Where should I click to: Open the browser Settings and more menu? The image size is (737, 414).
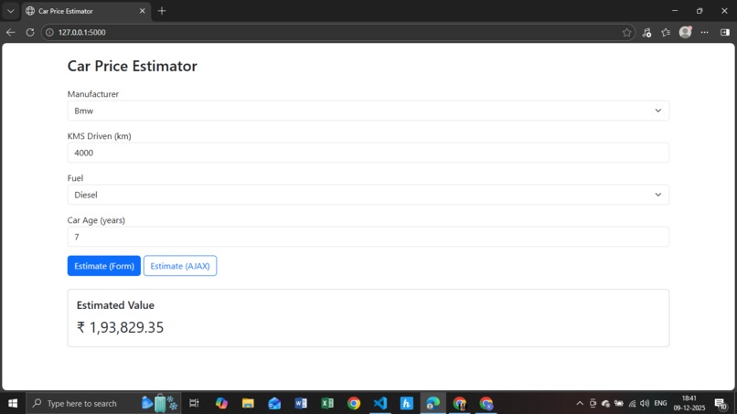click(705, 32)
